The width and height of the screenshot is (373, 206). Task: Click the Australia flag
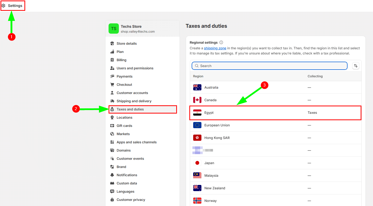197,87
